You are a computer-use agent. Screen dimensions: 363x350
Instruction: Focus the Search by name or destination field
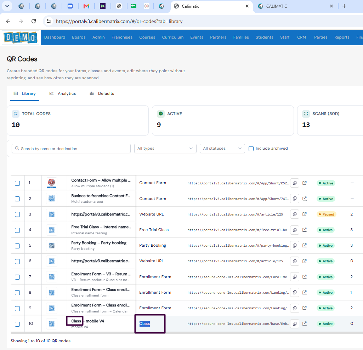[71, 149]
